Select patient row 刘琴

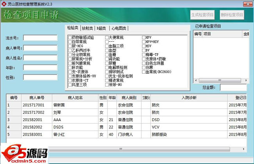tap(127, 112)
